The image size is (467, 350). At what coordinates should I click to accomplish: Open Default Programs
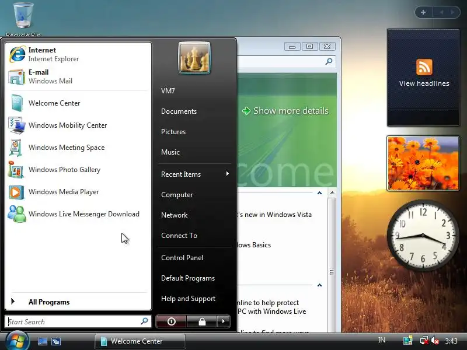188,278
